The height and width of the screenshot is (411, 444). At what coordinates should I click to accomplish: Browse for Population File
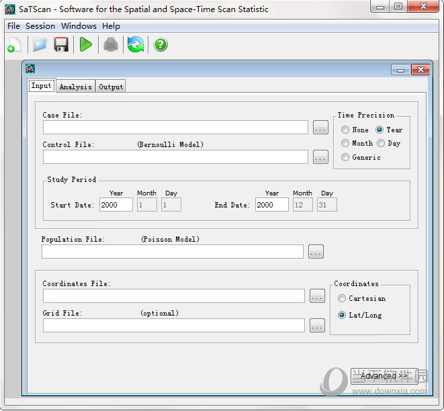pos(316,252)
